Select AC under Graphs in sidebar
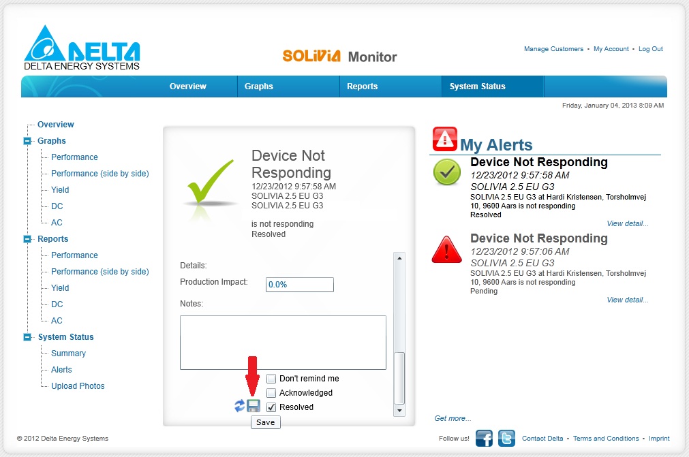Screen dimensions: 689x457 (x=57, y=223)
